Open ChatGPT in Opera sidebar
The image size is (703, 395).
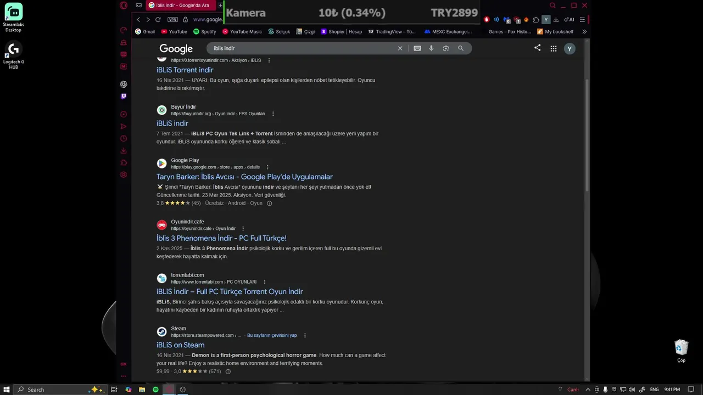124,84
